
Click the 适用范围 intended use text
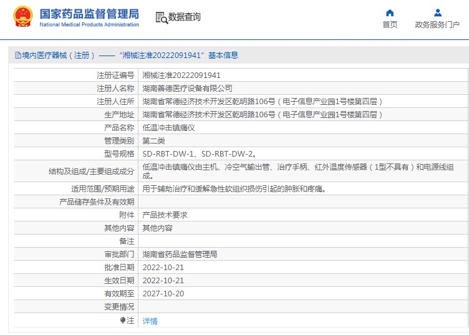234,189
